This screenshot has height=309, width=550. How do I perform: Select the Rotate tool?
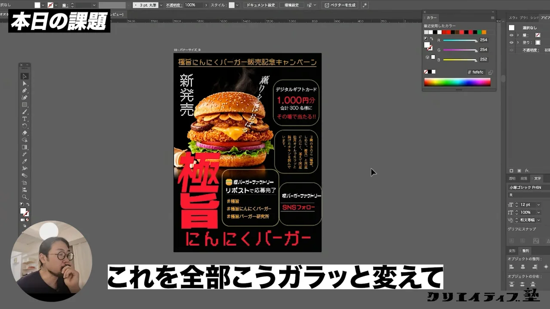coord(24,126)
